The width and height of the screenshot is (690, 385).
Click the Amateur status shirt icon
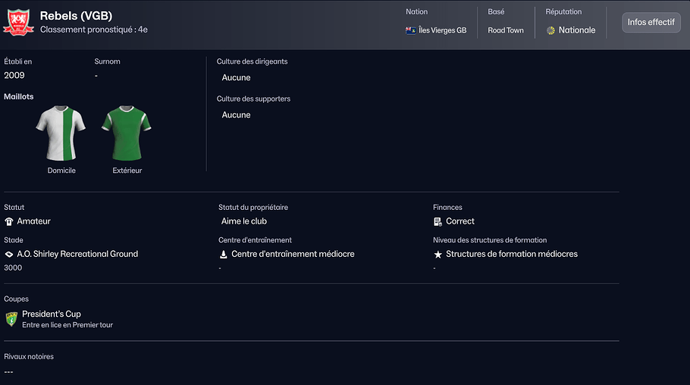pyautogui.click(x=9, y=221)
